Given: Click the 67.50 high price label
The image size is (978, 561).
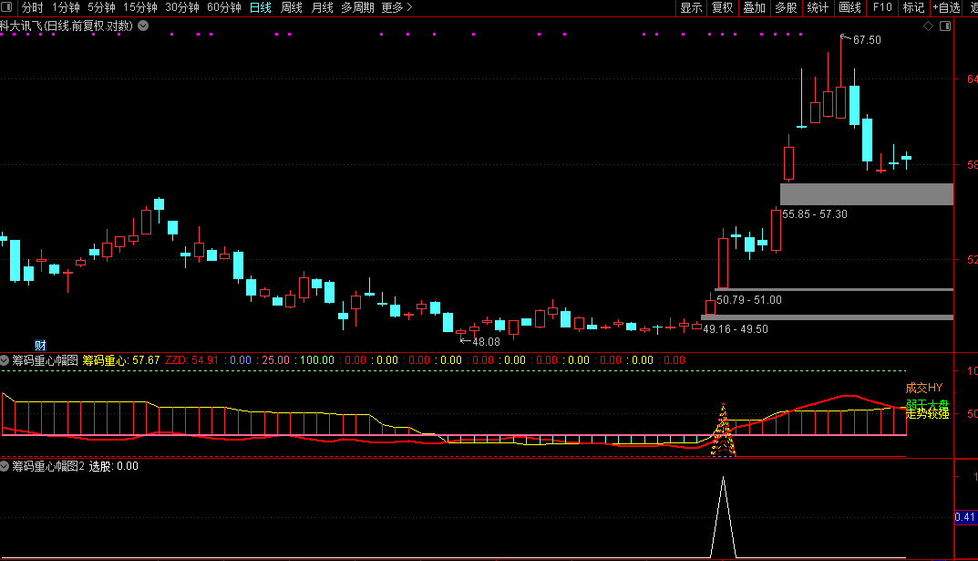Looking at the screenshot, I should [x=867, y=40].
